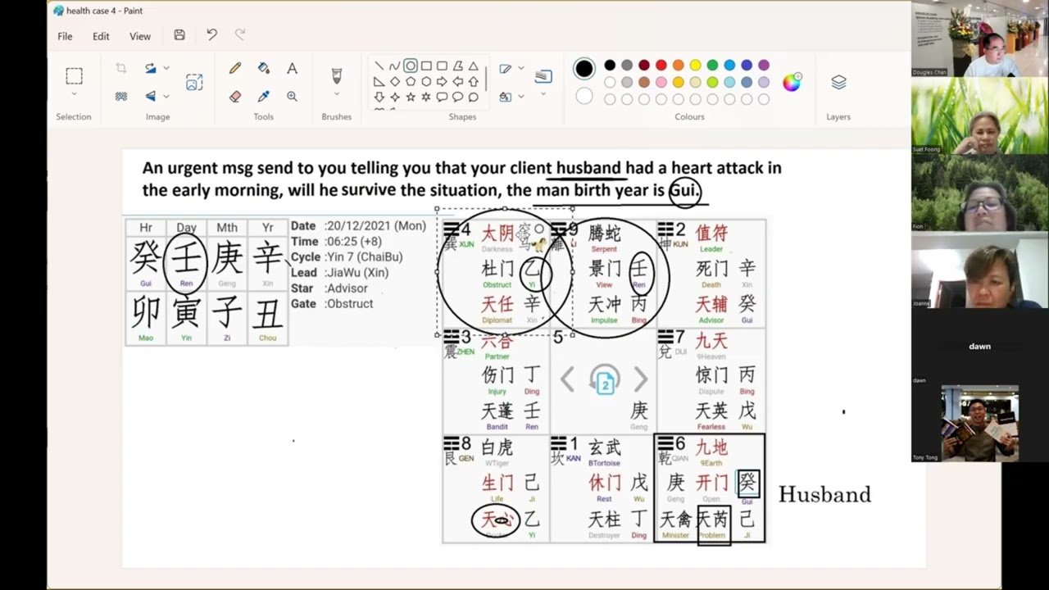Choose the Down arrow shape
1049x590 pixels.
tap(379, 98)
